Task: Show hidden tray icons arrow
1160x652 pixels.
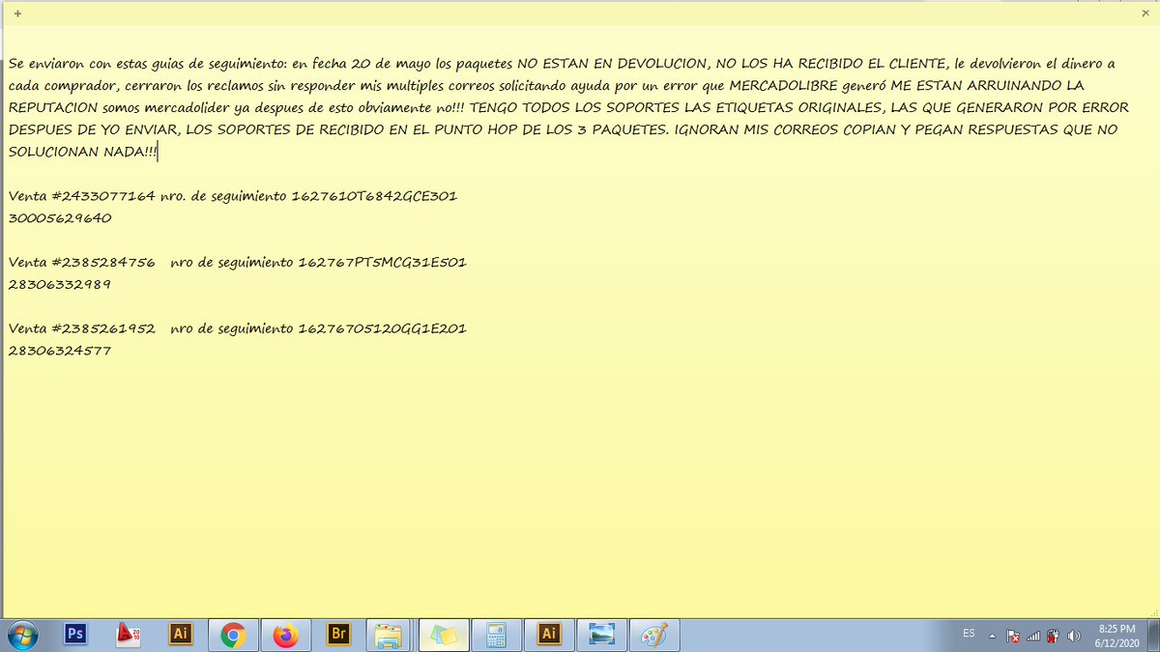Action: [x=991, y=636]
